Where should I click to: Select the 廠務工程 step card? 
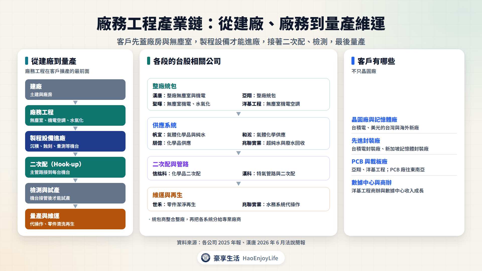(75, 115)
